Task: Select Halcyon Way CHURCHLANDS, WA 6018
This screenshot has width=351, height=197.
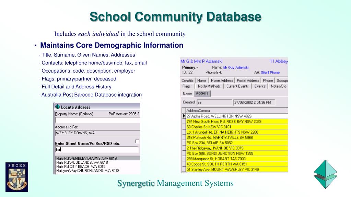Action: point(98,171)
